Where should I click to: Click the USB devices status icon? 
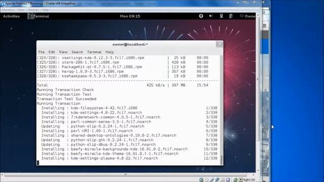(212, 180)
